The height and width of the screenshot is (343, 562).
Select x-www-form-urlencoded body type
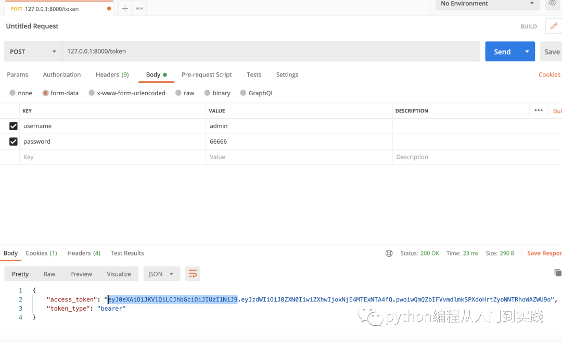coord(92,93)
